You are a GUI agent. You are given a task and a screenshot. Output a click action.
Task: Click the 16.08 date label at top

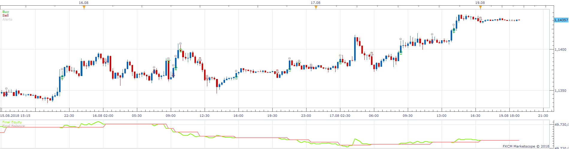pyautogui.click(x=84, y=3)
